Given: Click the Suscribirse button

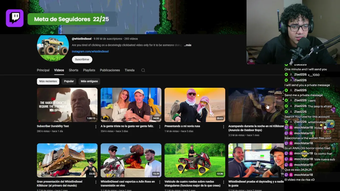Looking at the screenshot, I should point(82,59).
